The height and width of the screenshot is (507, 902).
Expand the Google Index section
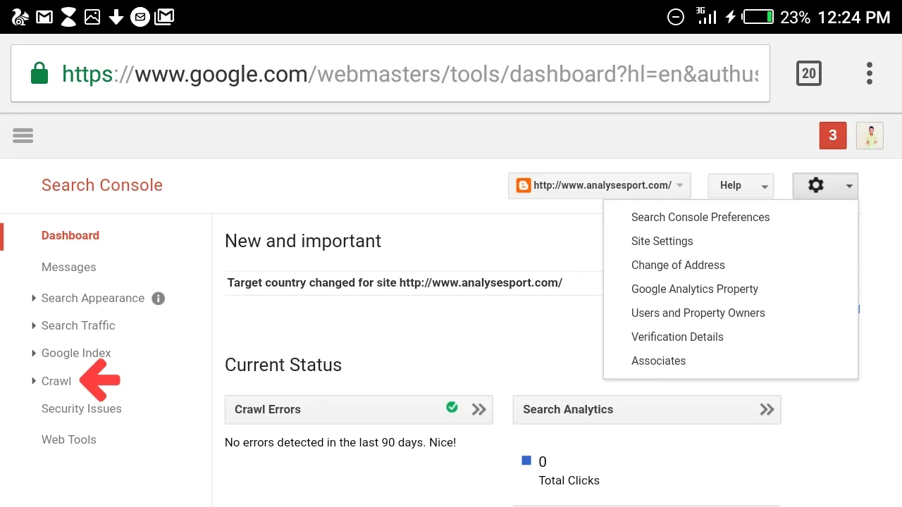[71, 353]
